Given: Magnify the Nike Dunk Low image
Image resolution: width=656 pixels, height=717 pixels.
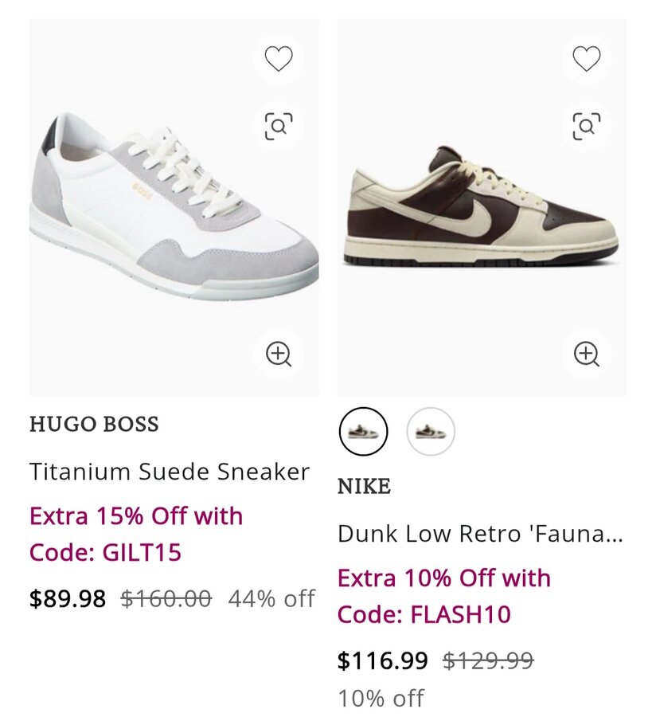Looking at the screenshot, I should [x=587, y=354].
